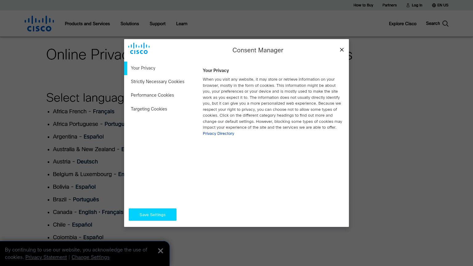Click Explore Cisco in header
Screen dimensions: 473x266
coord(402,24)
